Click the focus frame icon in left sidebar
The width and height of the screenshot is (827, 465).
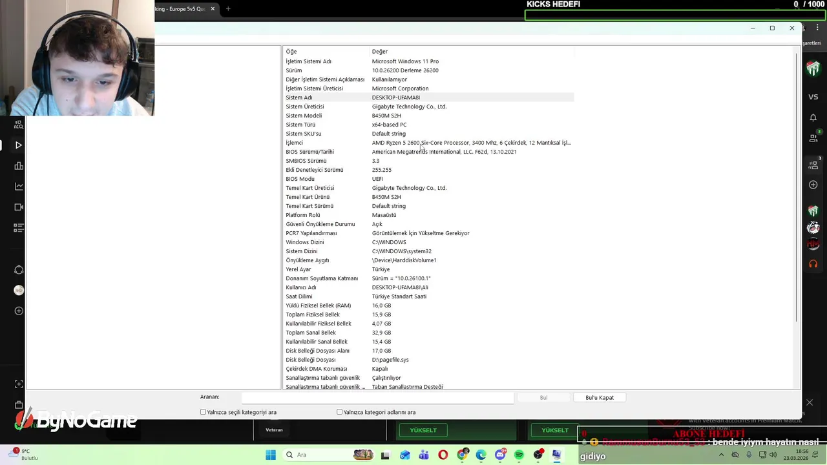(19, 384)
